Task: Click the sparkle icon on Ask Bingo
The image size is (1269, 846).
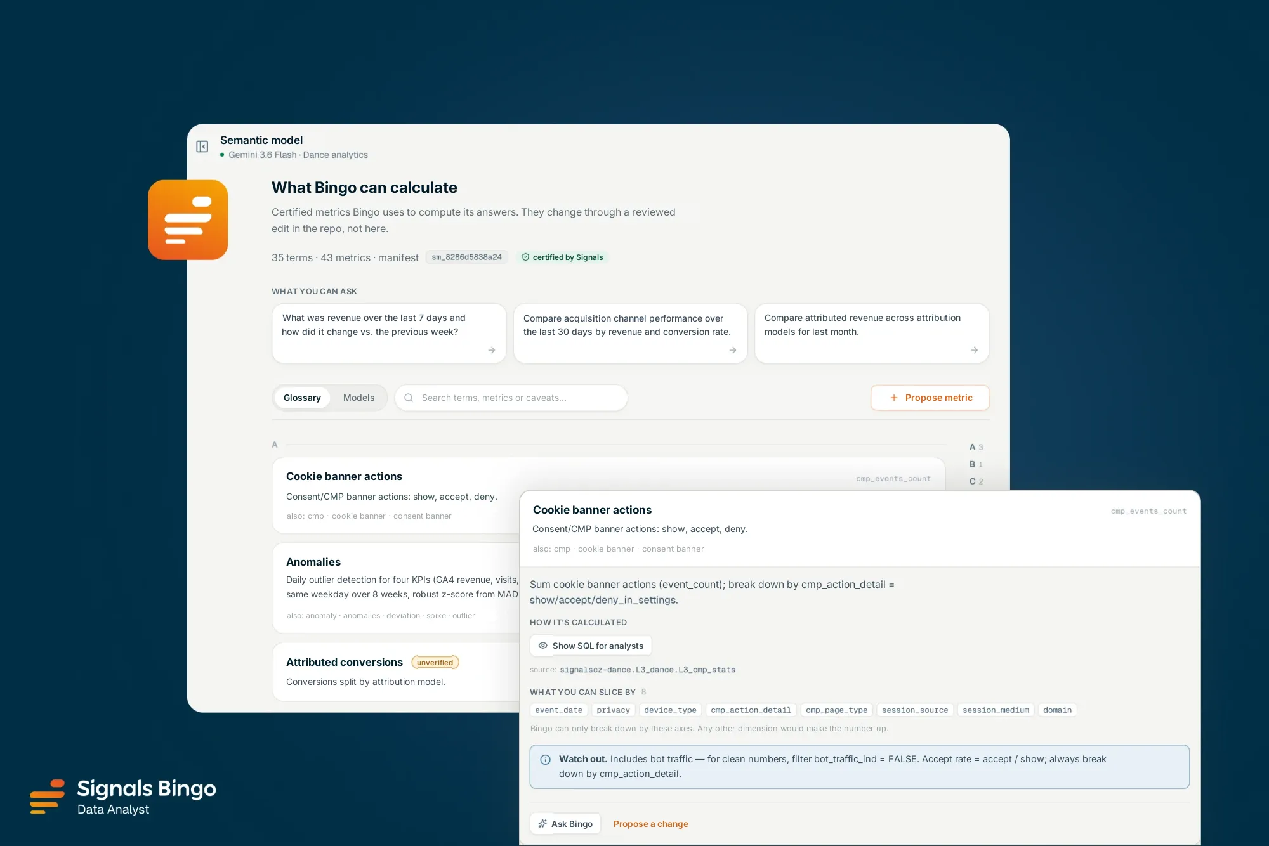Action: [542, 824]
